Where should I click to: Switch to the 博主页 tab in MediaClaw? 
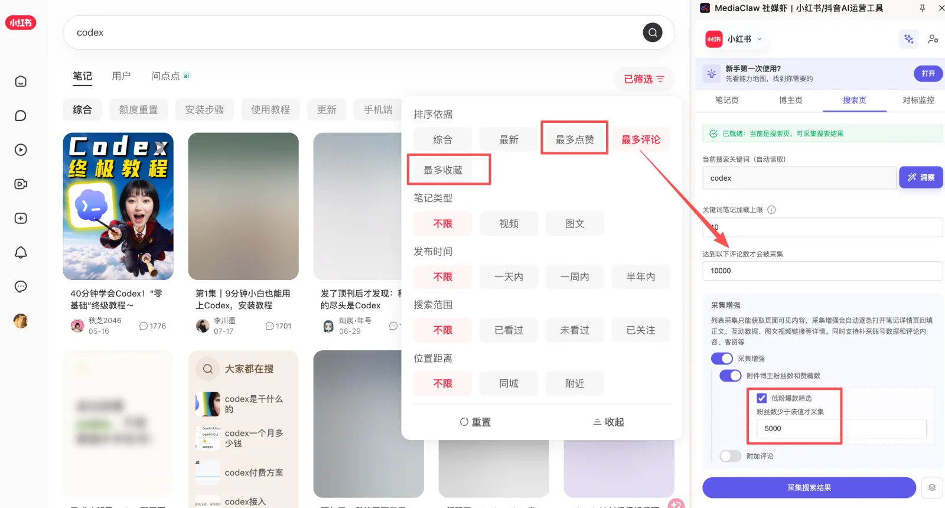tap(791, 100)
